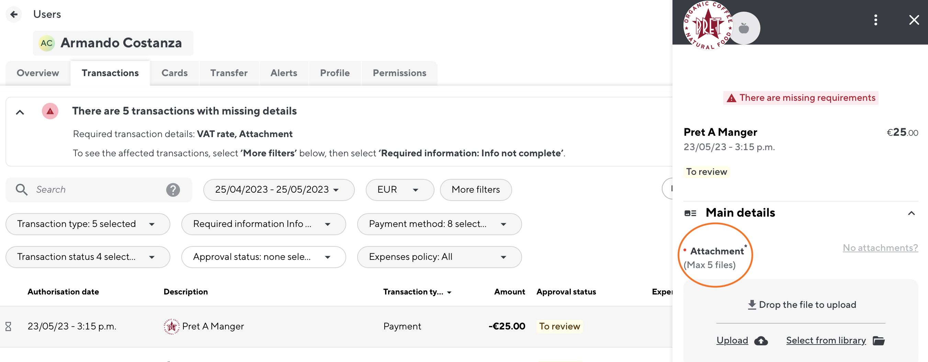Click the Main details contact card icon

690,213
